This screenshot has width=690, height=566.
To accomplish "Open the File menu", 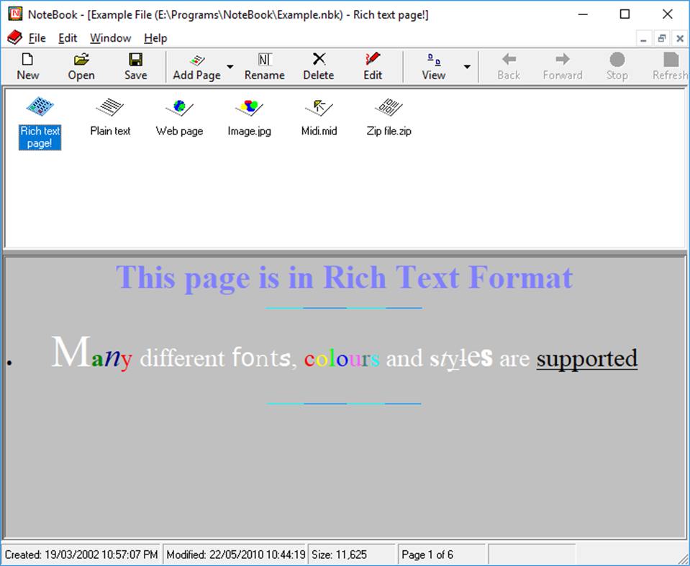I will [37, 38].
